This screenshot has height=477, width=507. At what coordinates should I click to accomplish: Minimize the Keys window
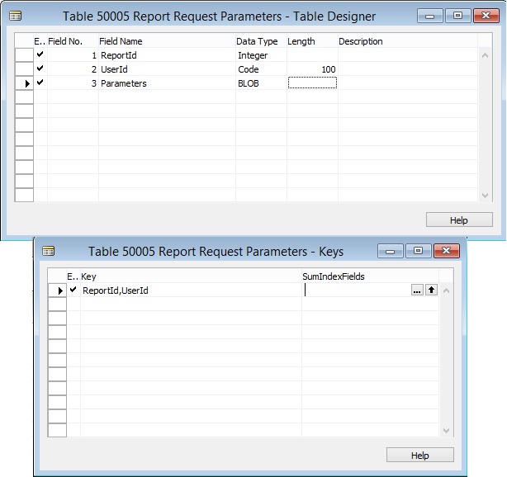(x=390, y=251)
